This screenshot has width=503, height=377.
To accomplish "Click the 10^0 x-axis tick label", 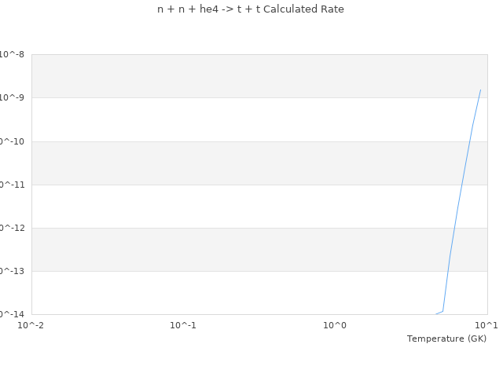I will click(335, 325).
